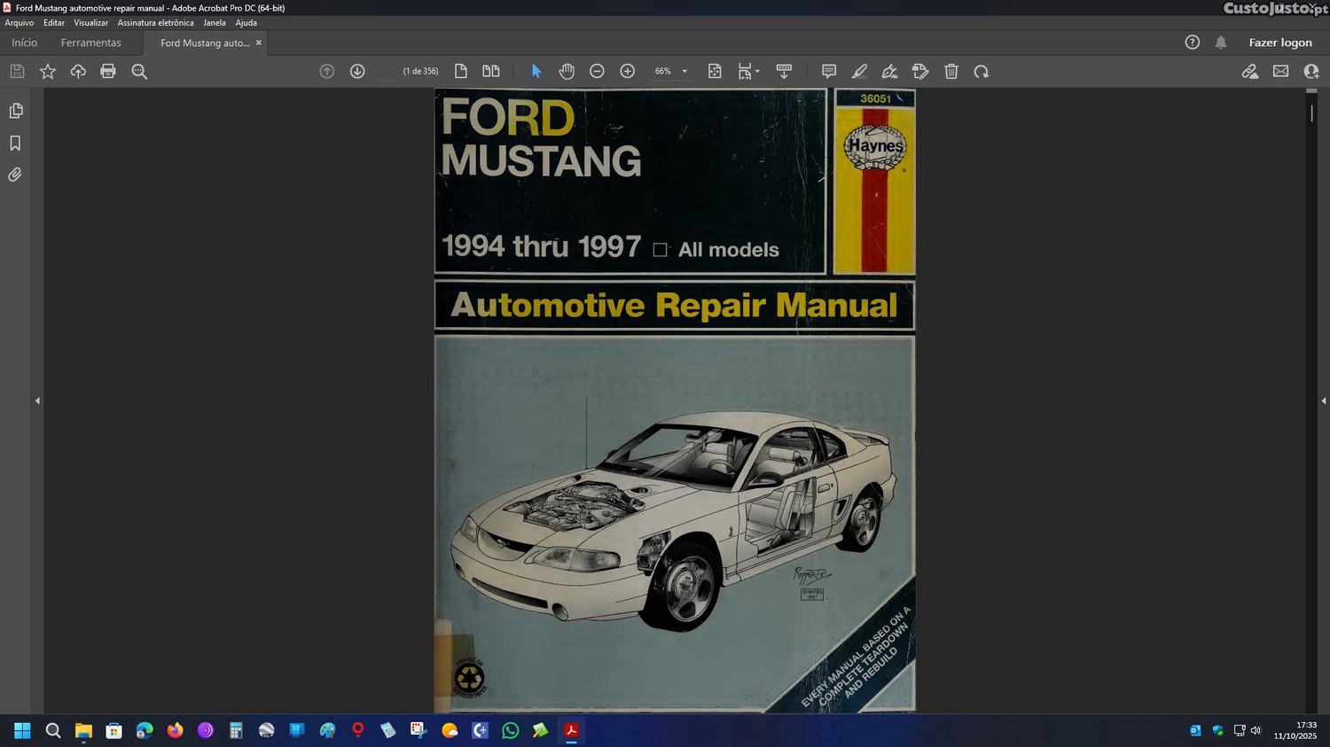Activate the arrow selection tool
Screen dimensions: 1330x747
pyautogui.click(x=536, y=72)
